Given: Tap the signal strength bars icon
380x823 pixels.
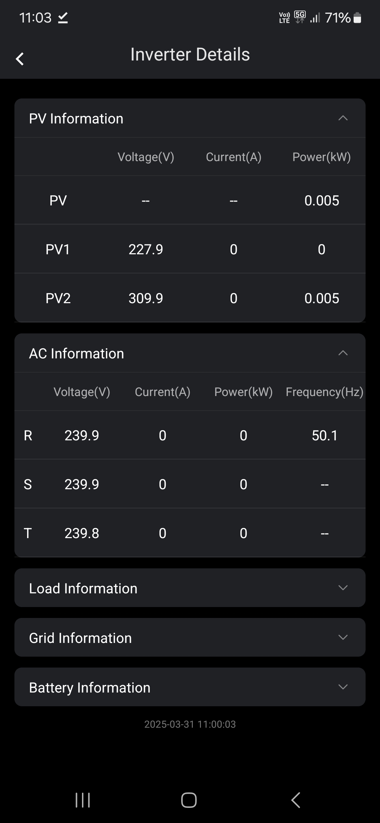Looking at the screenshot, I should pyautogui.click(x=315, y=18).
